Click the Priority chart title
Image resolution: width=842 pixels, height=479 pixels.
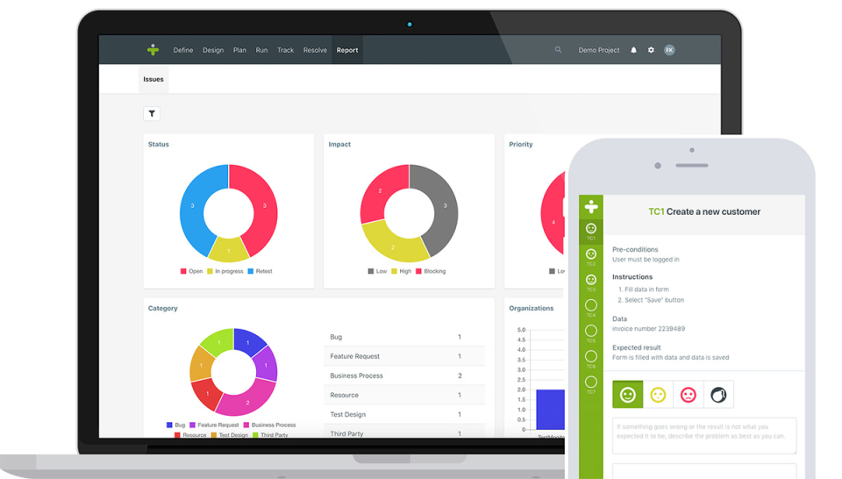pyautogui.click(x=521, y=145)
